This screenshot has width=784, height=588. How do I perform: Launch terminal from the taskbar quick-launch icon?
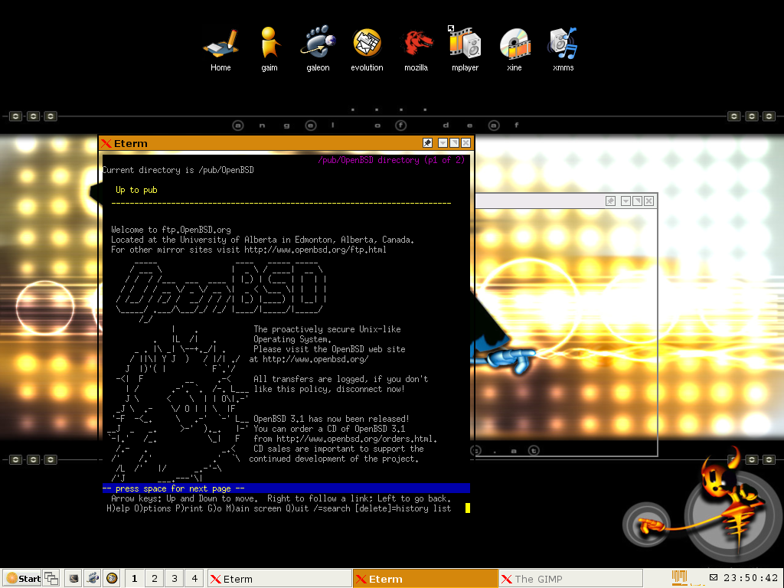74,579
